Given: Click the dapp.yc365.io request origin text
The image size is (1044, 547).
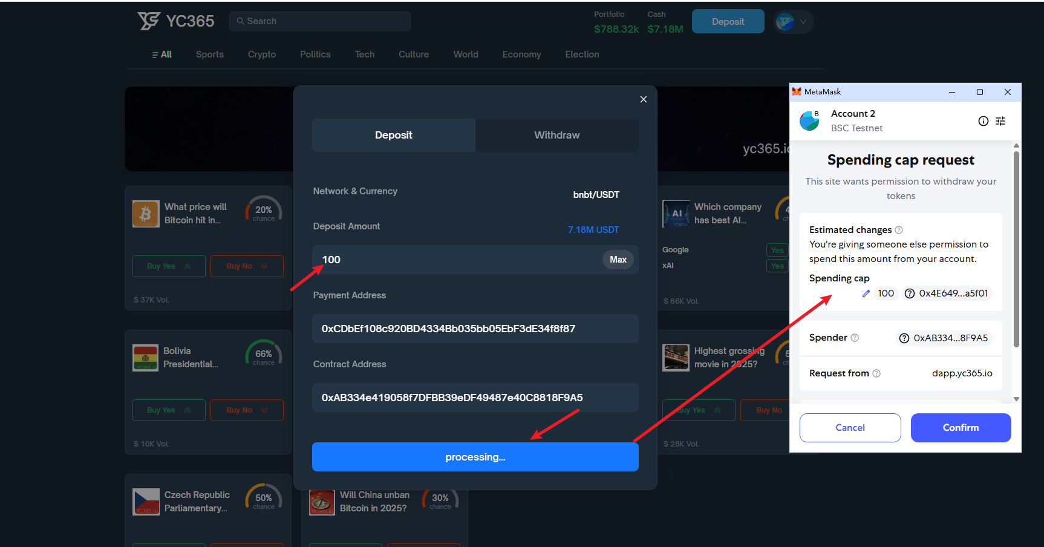Looking at the screenshot, I should pyautogui.click(x=962, y=373).
